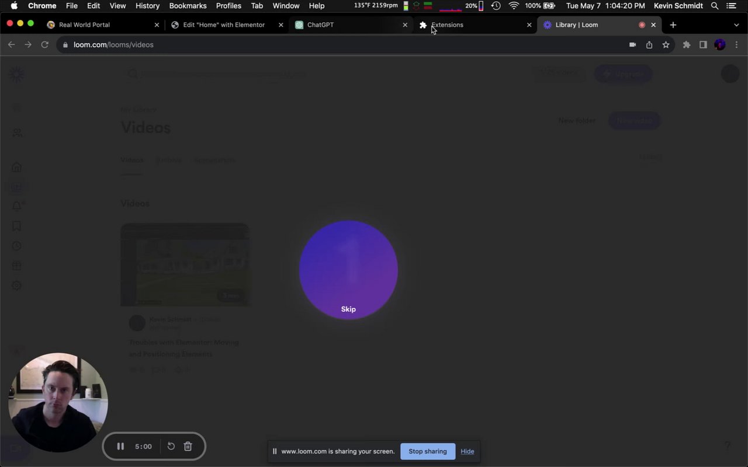Open the Chrome three-dot menu

[x=736, y=44]
